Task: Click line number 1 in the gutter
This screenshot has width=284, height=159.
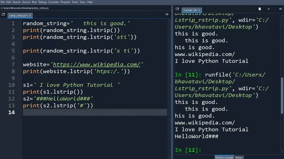Action: (13, 23)
